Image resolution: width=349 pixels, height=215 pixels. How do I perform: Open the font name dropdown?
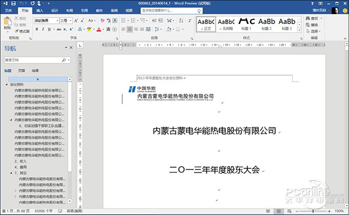[58, 20]
